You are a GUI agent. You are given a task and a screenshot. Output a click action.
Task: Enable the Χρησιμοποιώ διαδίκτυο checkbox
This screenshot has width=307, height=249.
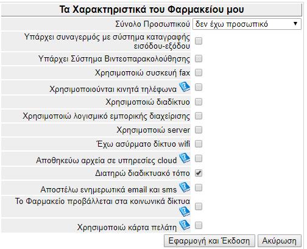click(x=199, y=102)
